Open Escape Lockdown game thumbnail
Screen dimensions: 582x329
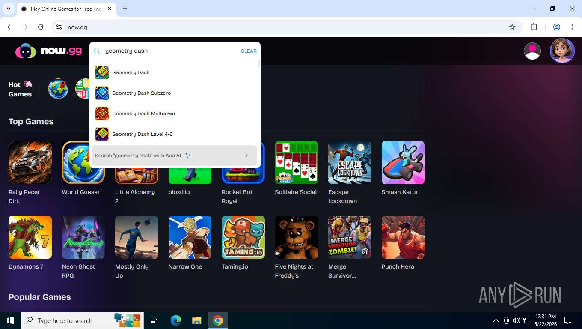(350, 162)
